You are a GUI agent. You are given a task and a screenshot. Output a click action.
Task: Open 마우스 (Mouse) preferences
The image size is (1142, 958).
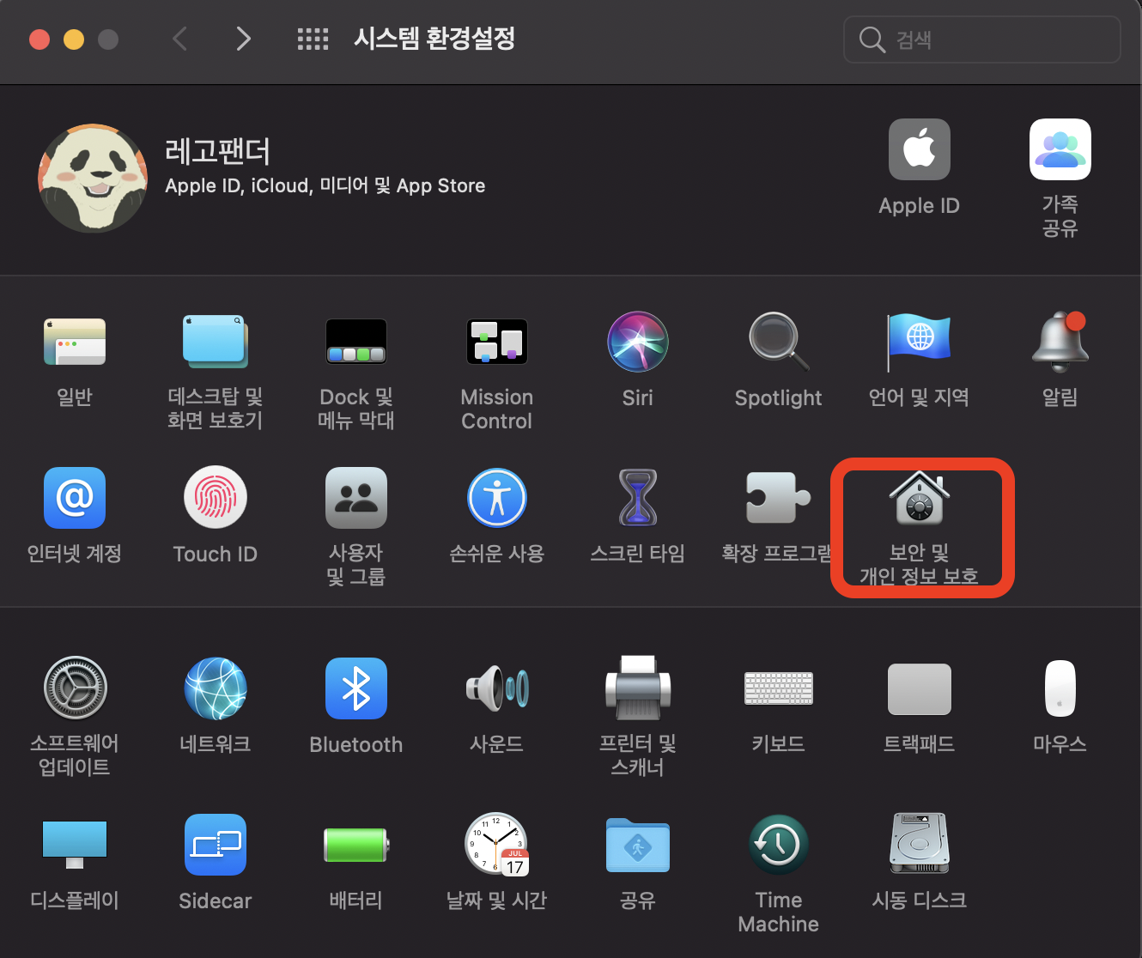tap(1060, 688)
